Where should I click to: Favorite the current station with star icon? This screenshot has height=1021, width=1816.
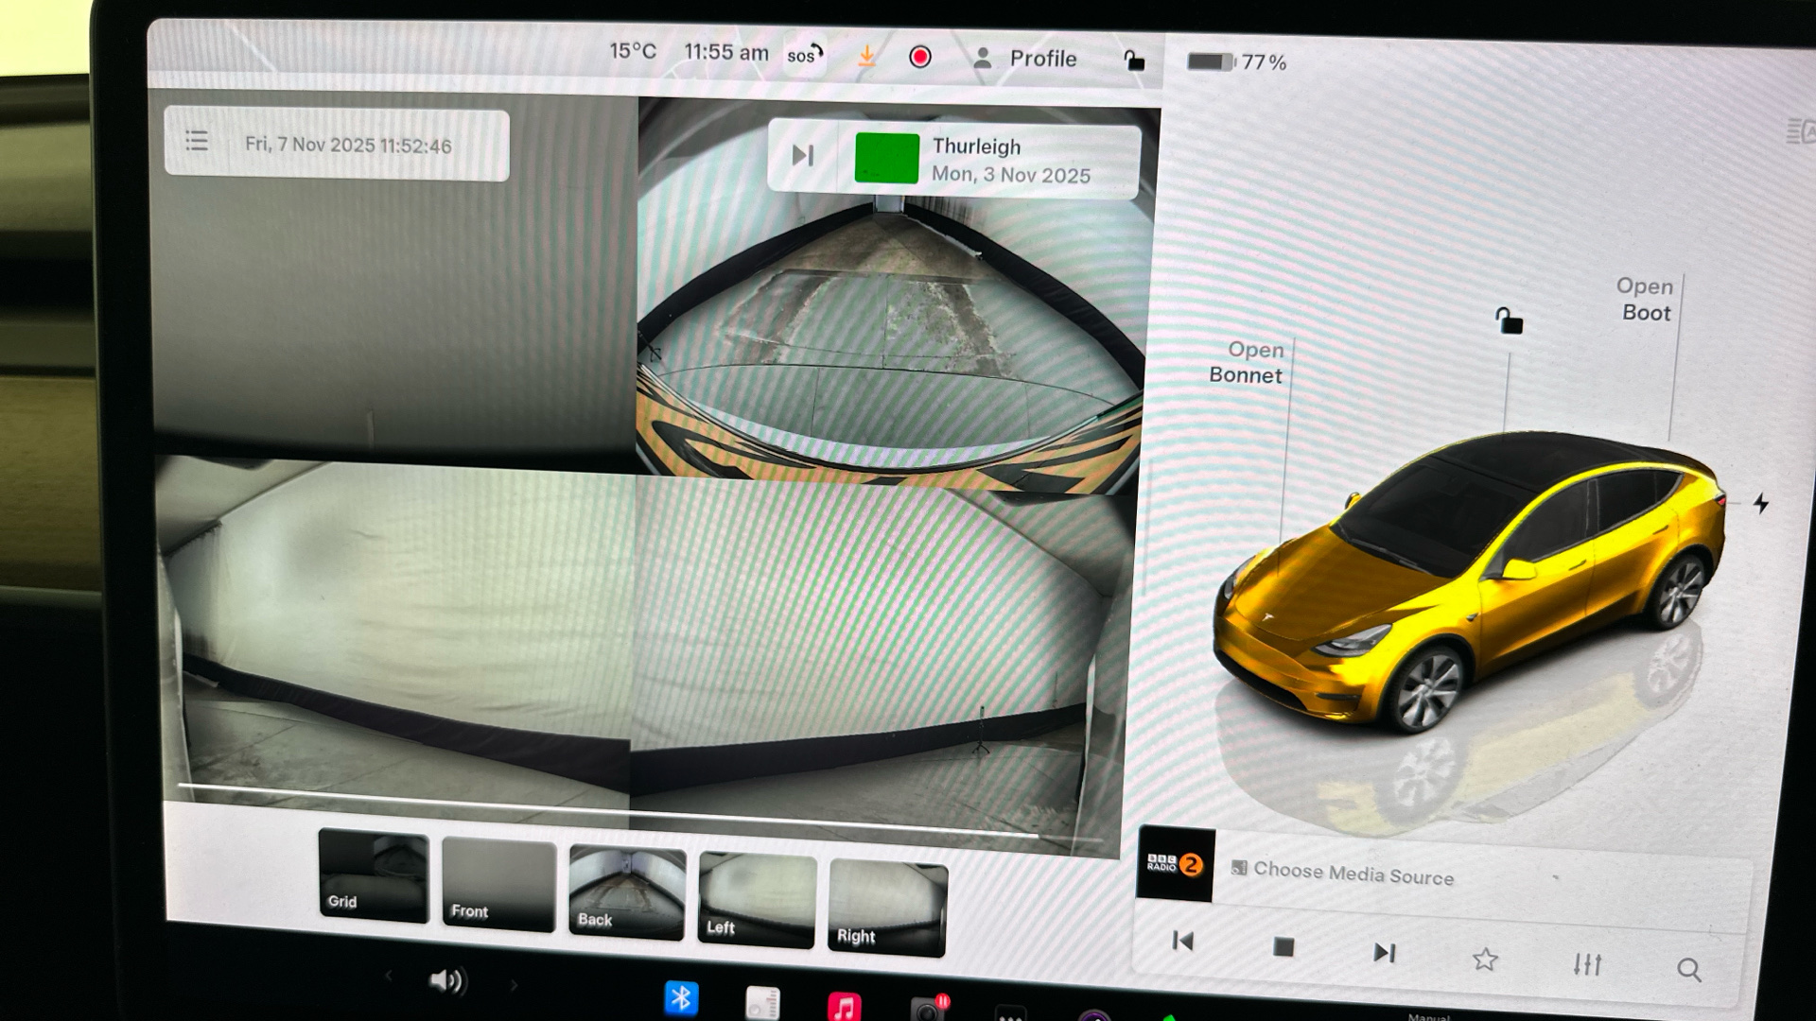(x=1484, y=960)
